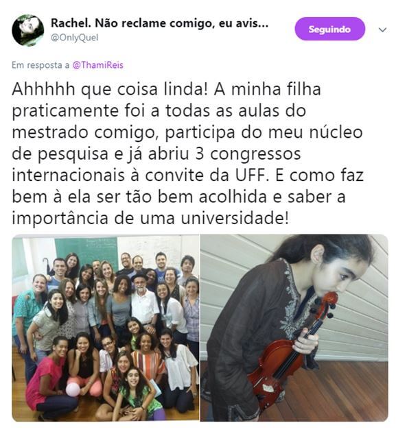Click the word universidade in tweet
This screenshot has width=407, height=436.
coord(235,218)
